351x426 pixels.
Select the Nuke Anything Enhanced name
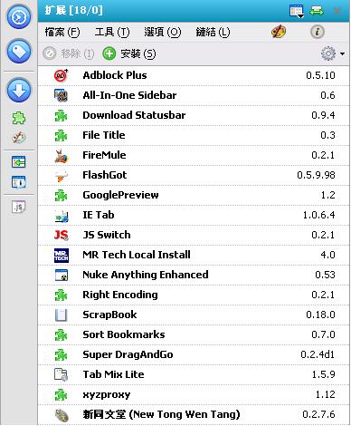tap(146, 275)
